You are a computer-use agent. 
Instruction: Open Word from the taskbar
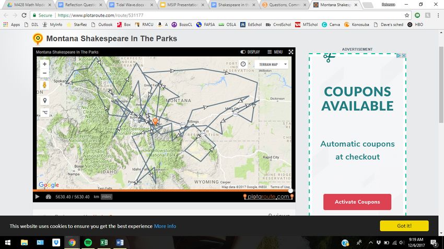pos(120,243)
